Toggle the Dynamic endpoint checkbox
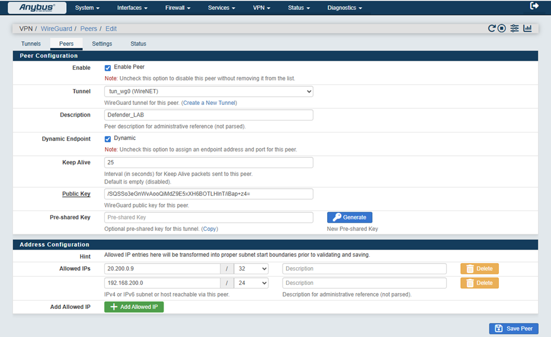The width and height of the screenshot is (551, 337). tap(108, 139)
